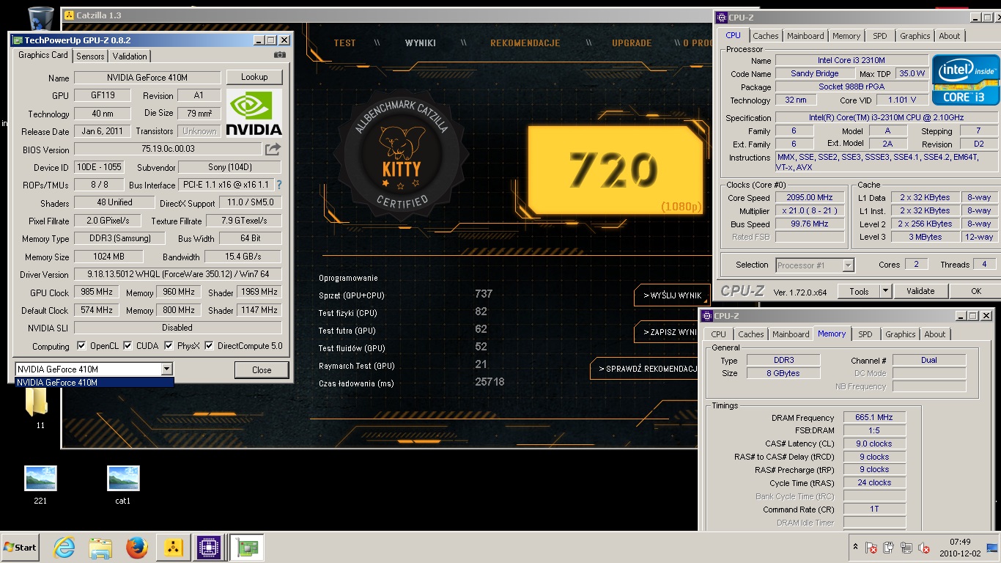This screenshot has width=1001, height=563.
Task: Switch to Catzilla via yellow taskbar icon
Action: pos(173,548)
